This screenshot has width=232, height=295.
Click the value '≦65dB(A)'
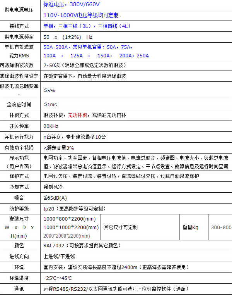coord(55,198)
